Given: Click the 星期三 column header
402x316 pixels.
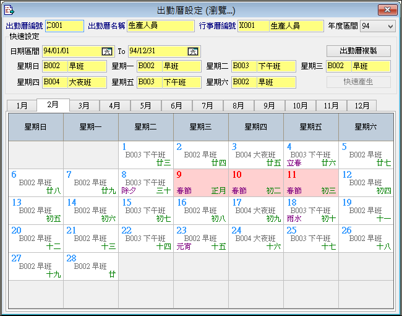Looking at the screenshot, I should 201,127.
